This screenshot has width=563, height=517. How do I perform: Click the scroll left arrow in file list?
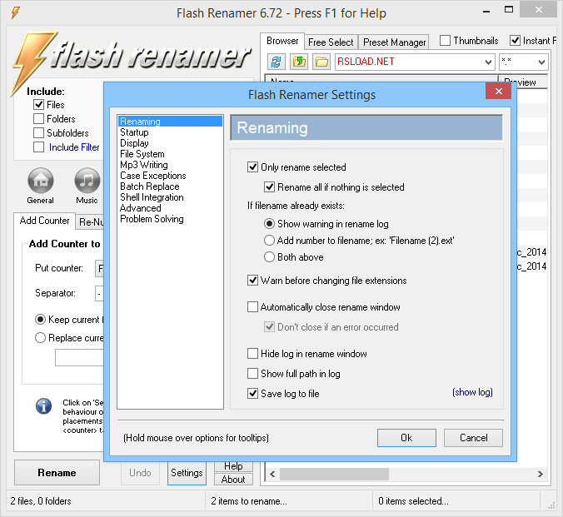coord(272,474)
